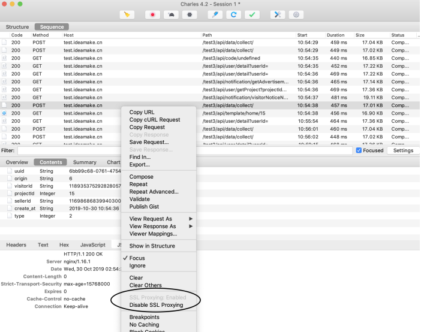
Task: Sort by the Start column header
Action: (302, 35)
